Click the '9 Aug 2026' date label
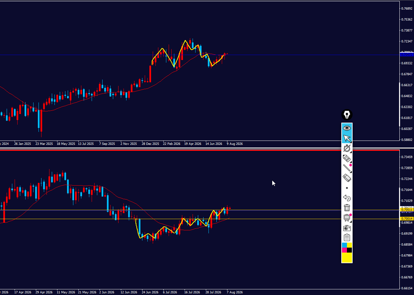The image size is (414, 295). coord(235,144)
